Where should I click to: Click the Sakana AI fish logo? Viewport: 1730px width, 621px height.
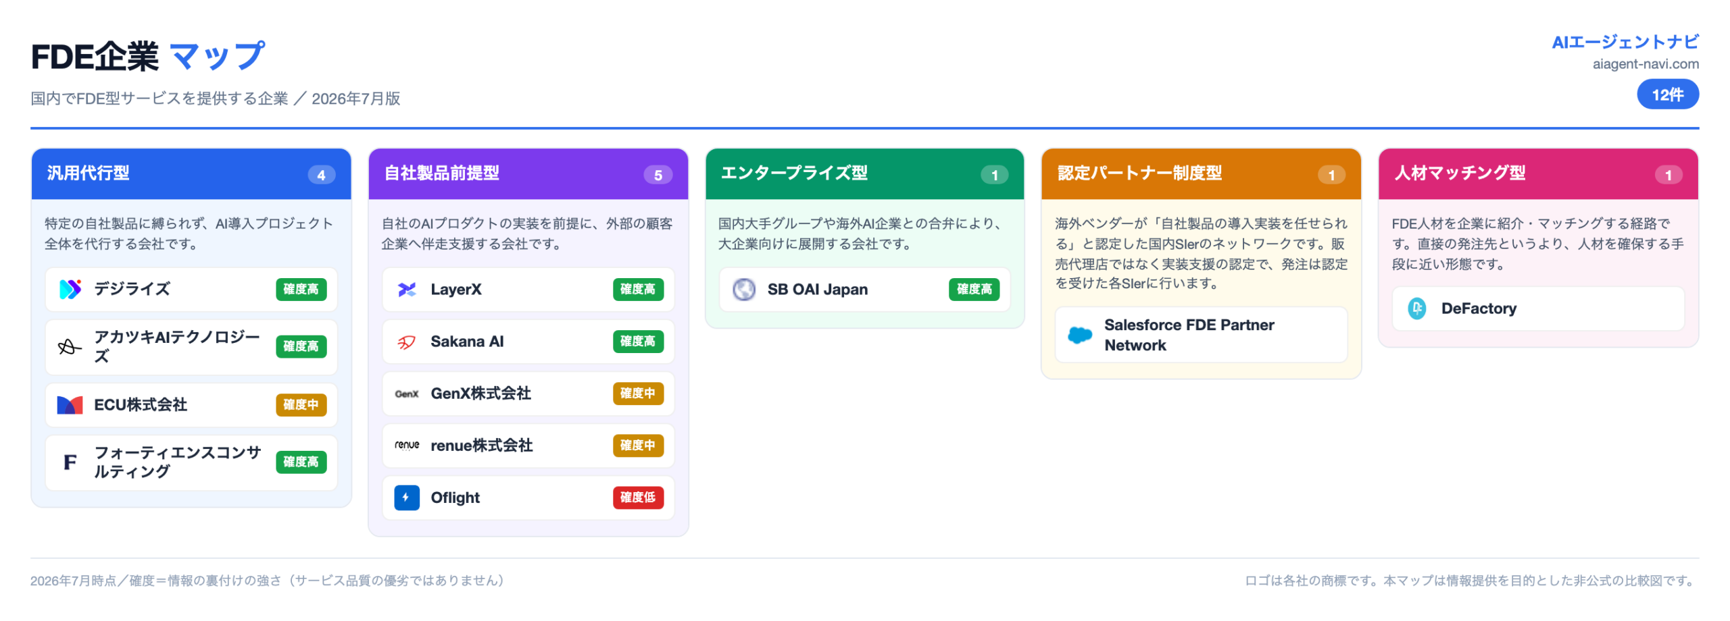pyautogui.click(x=406, y=342)
